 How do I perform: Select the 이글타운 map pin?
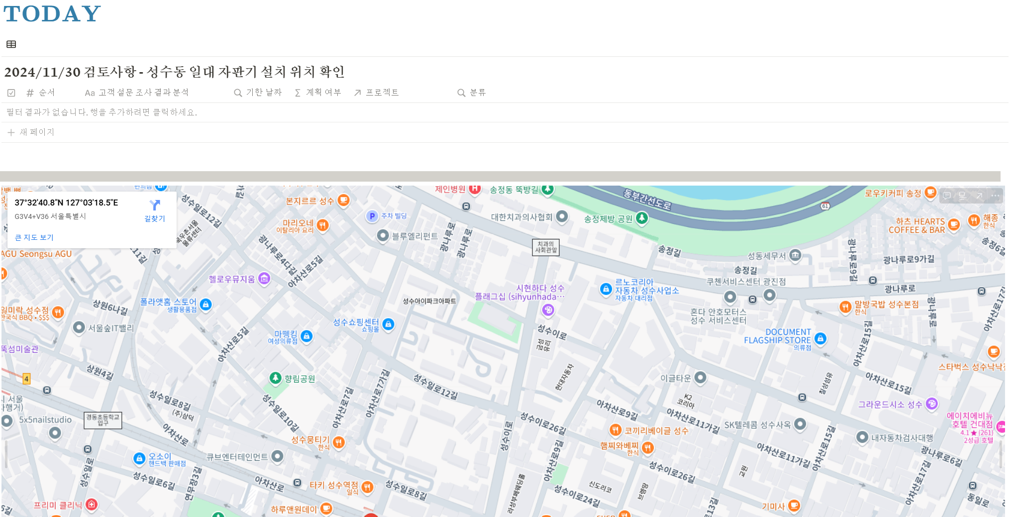point(700,378)
